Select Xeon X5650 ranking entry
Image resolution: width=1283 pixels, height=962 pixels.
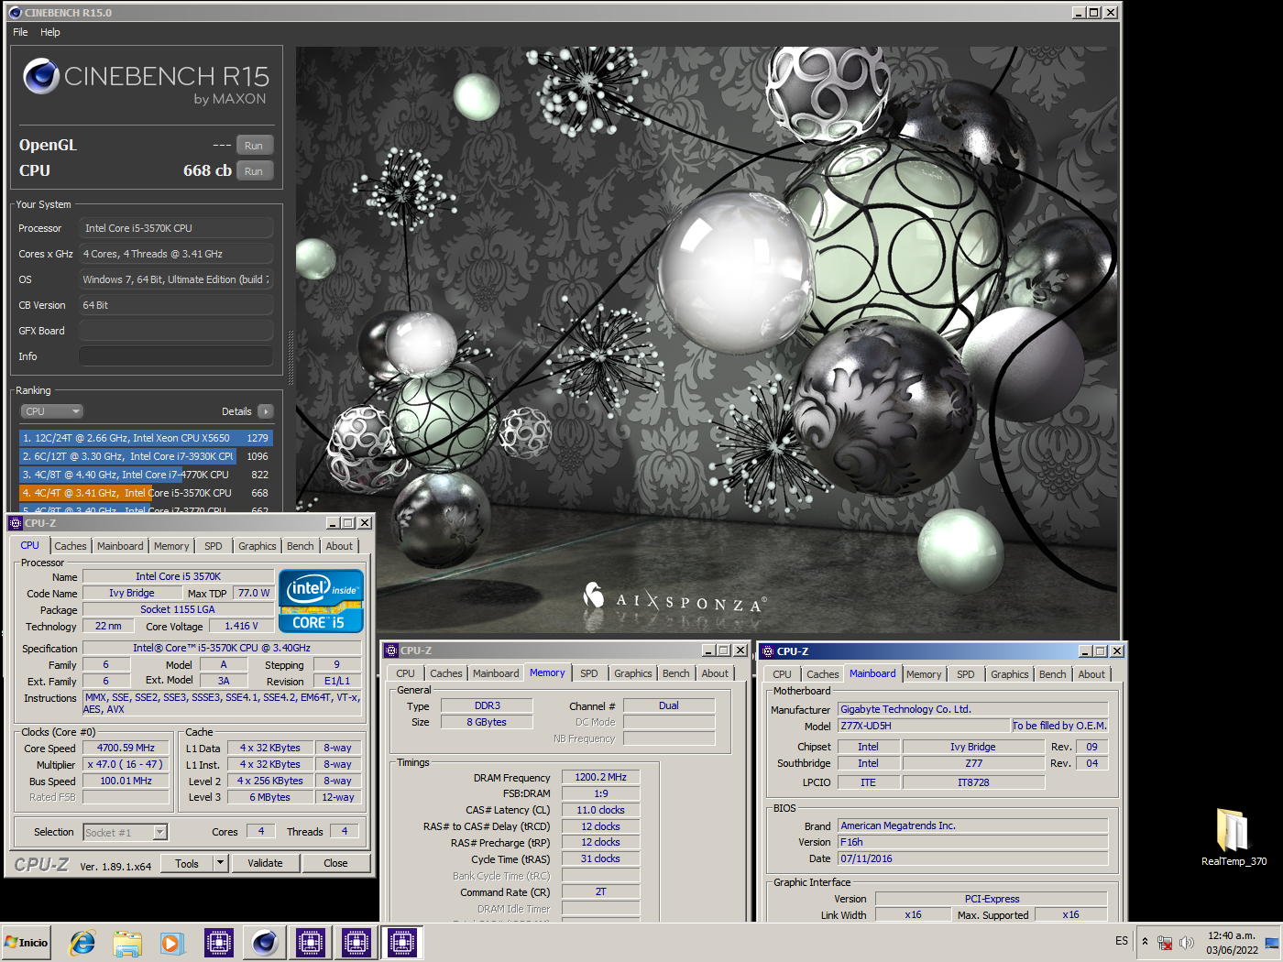pyautogui.click(x=146, y=438)
